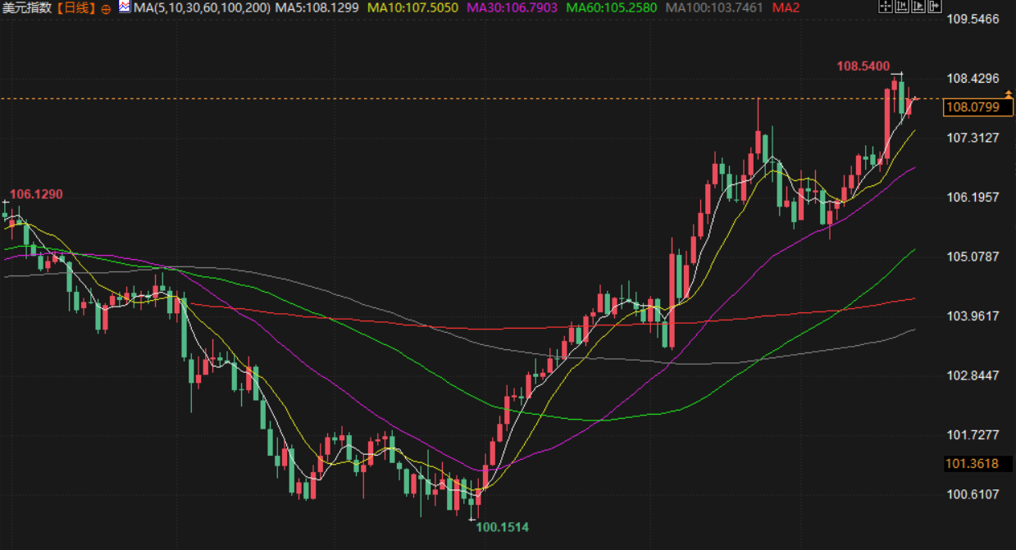Click the yellow MA10:107.5050 legend label
1016x550 pixels.
coord(412,8)
